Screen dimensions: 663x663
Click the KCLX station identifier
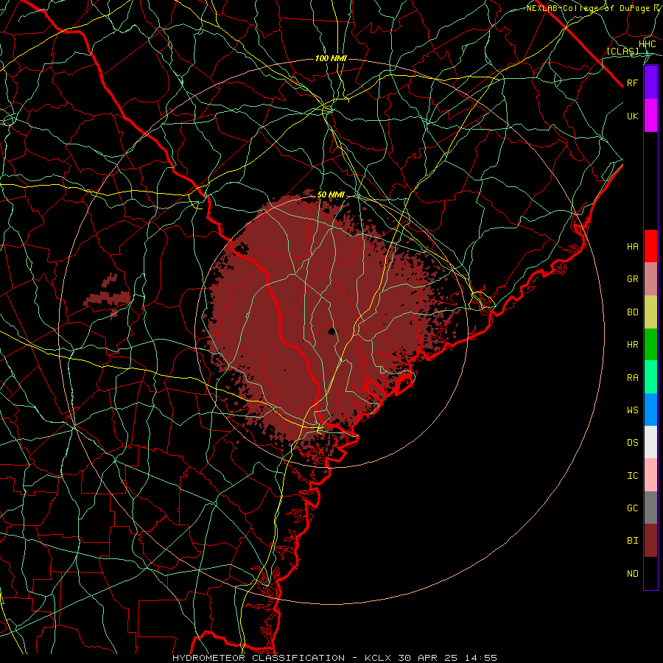(x=378, y=658)
